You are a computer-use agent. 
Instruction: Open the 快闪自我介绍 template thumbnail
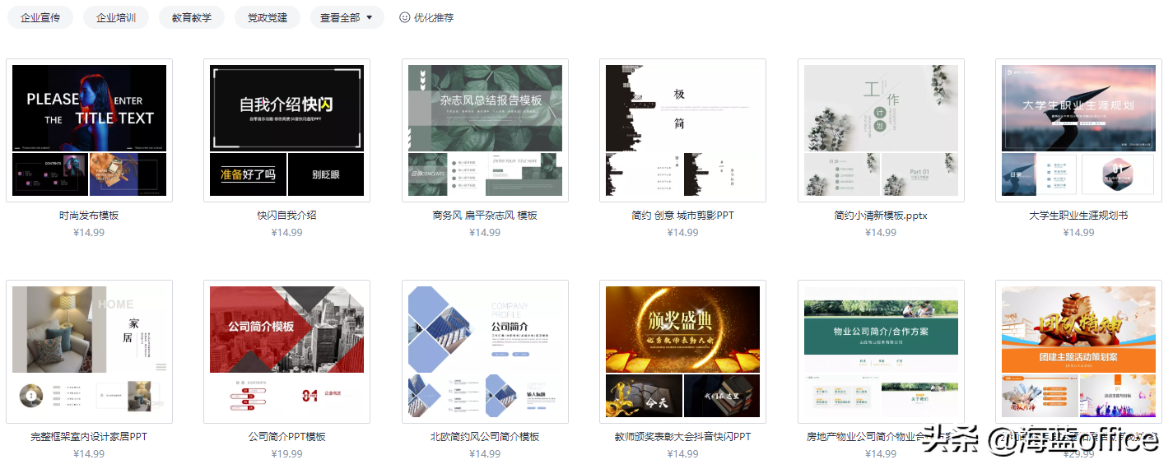(286, 130)
